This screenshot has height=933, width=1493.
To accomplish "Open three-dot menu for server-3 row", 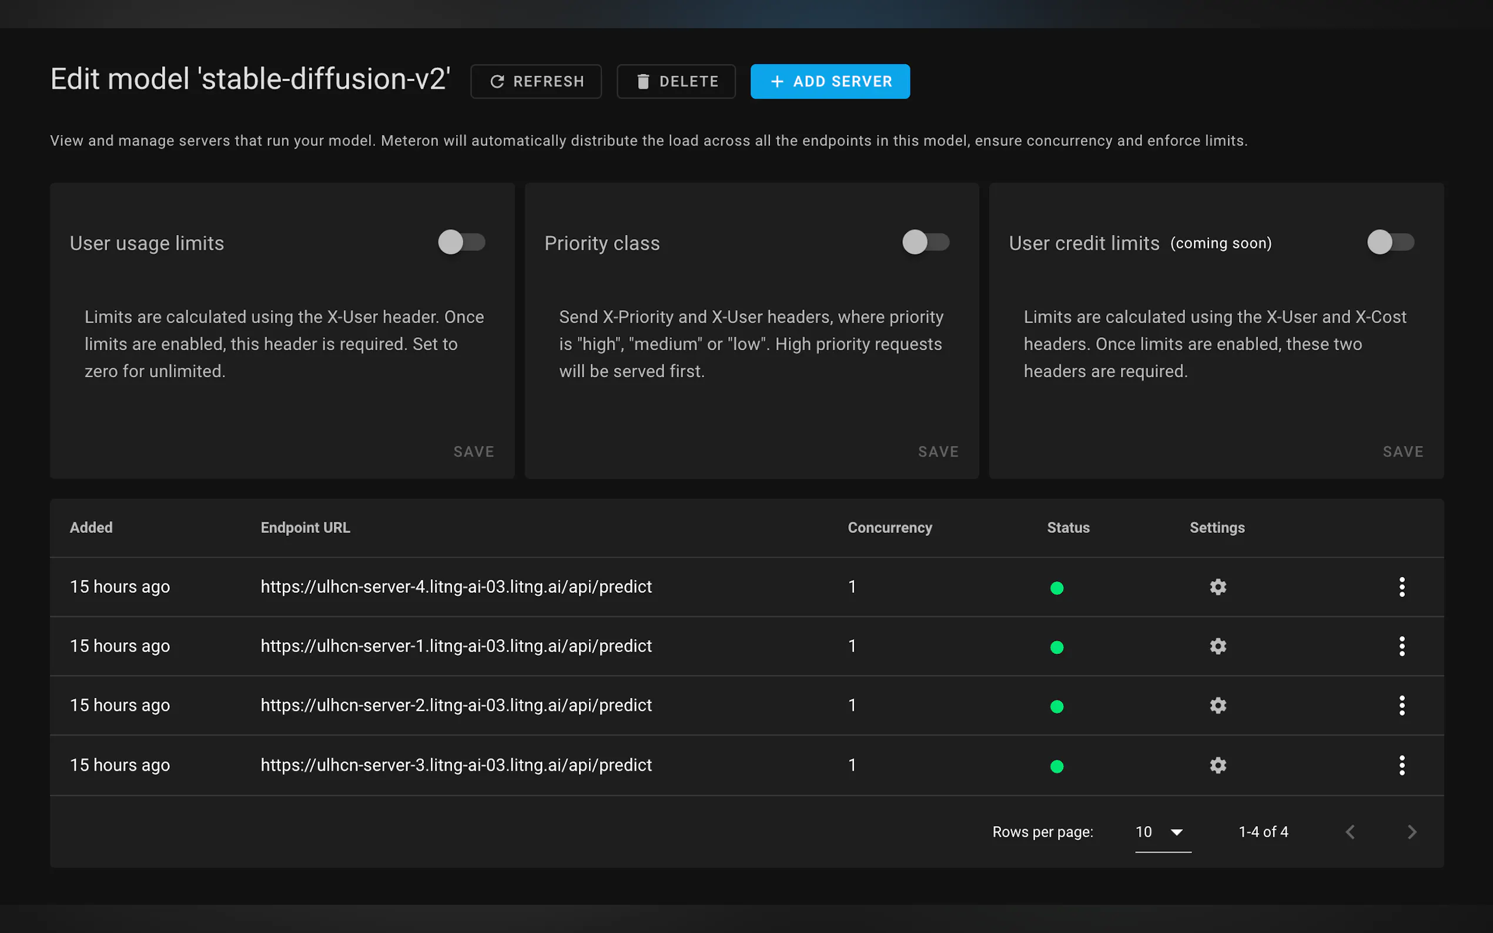I will [1402, 765].
